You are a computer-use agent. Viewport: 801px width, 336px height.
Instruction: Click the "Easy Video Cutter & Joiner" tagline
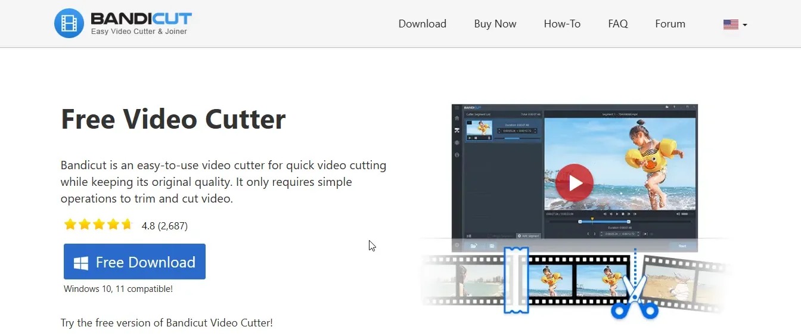(139, 32)
